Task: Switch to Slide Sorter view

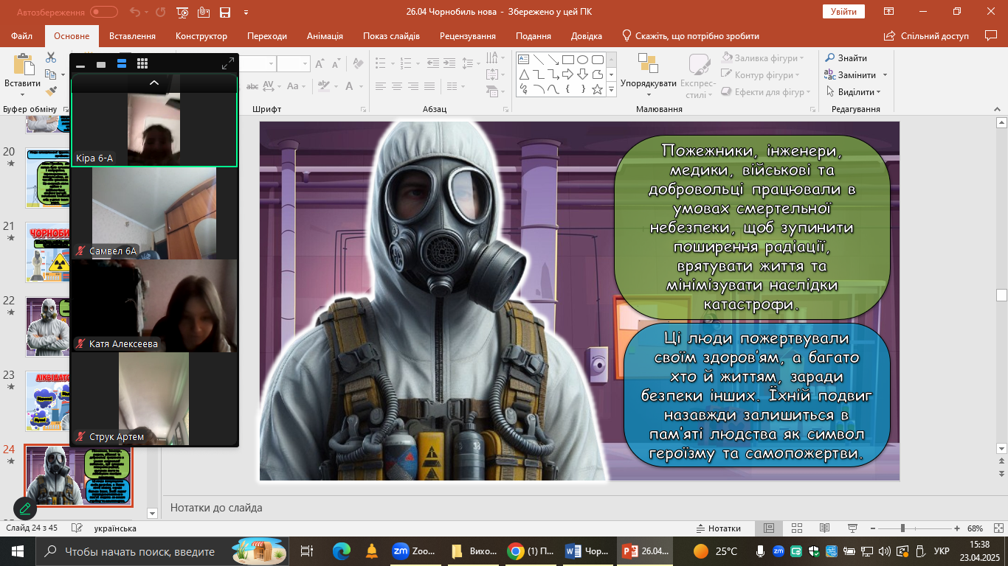Action: tap(797, 528)
